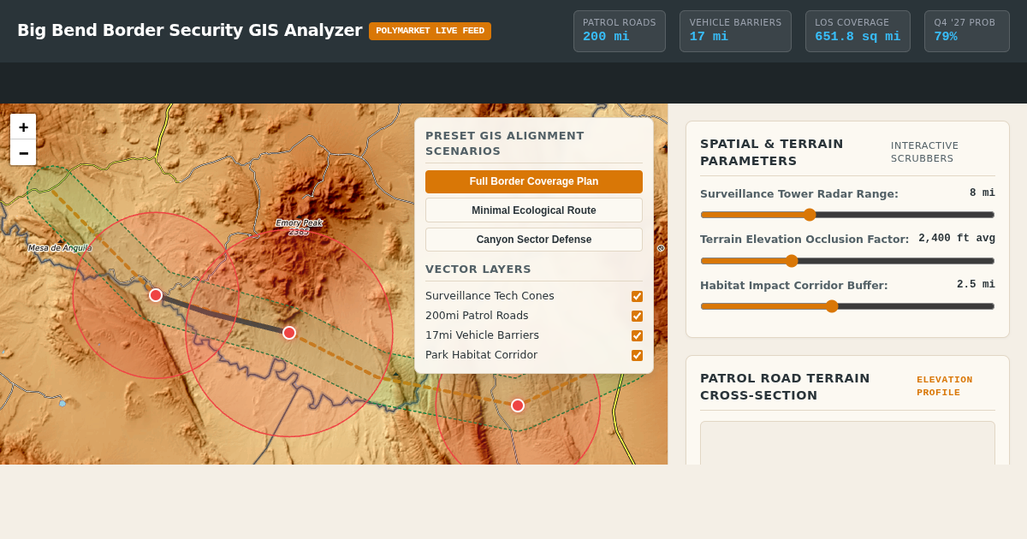This screenshot has height=539, width=1027.
Task: Toggle 17mi Vehicle Barriers layer checkbox
Action: 637,335
